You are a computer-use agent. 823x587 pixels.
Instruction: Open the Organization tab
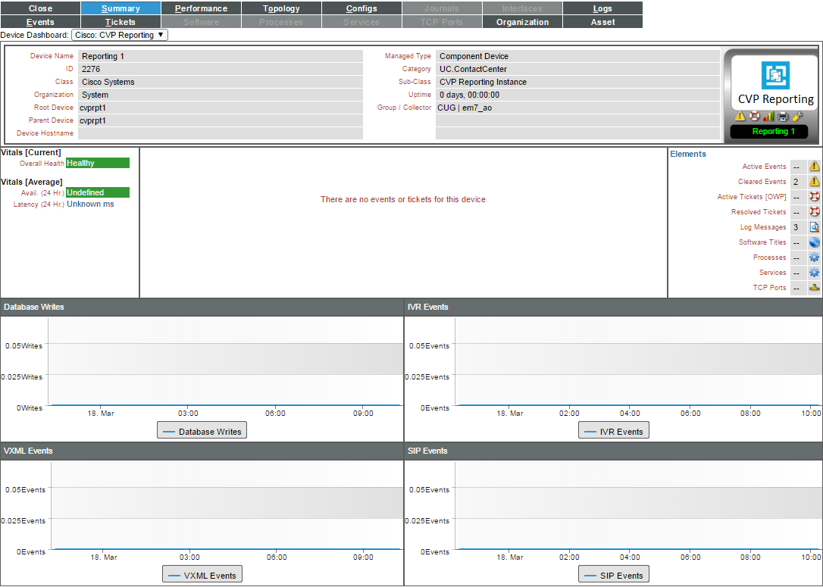click(522, 22)
